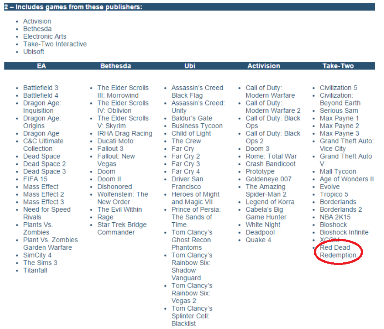Select the 'Goldeneye 007' entry
The width and height of the screenshot is (384, 329).
point(268,179)
